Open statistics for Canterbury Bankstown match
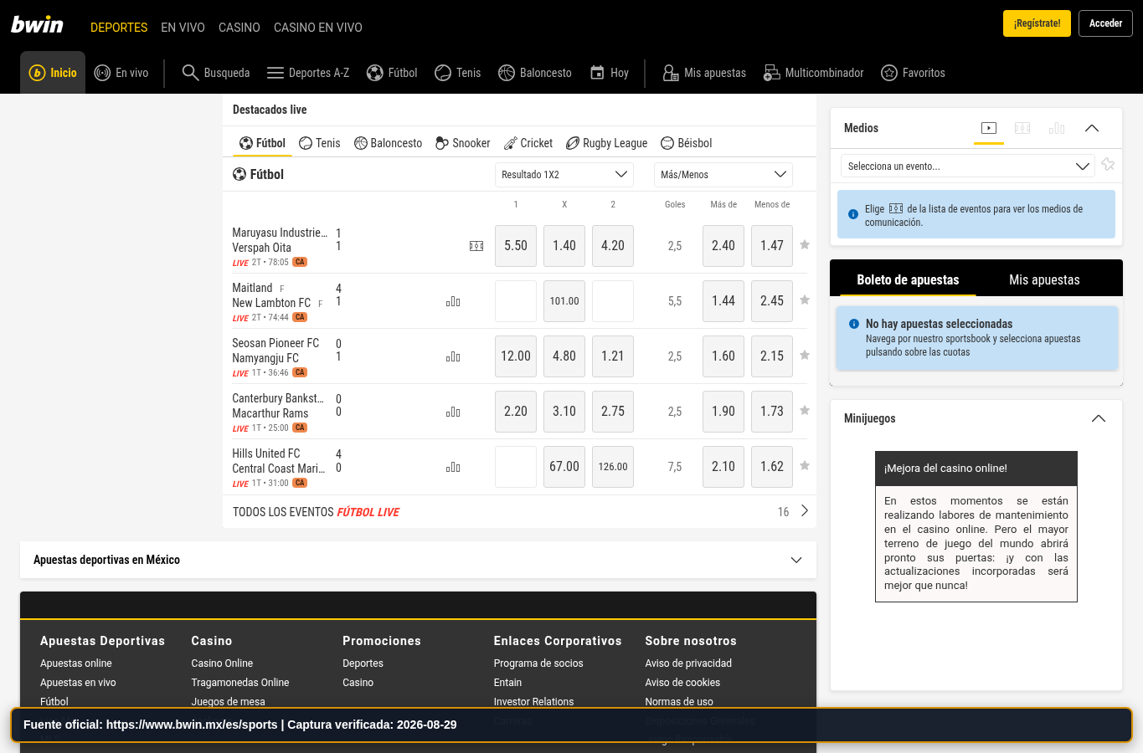The image size is (1143, 753). point(453,412)
